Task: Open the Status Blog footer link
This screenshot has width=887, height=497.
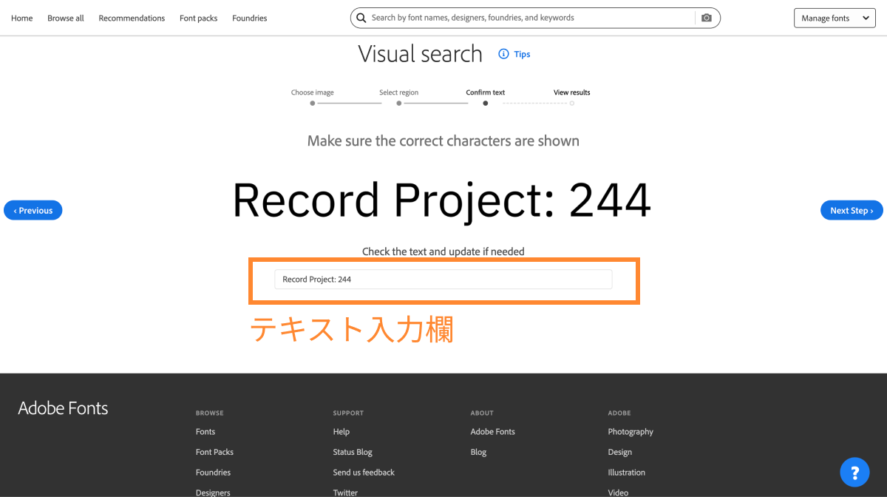Action: coord(353,452)
